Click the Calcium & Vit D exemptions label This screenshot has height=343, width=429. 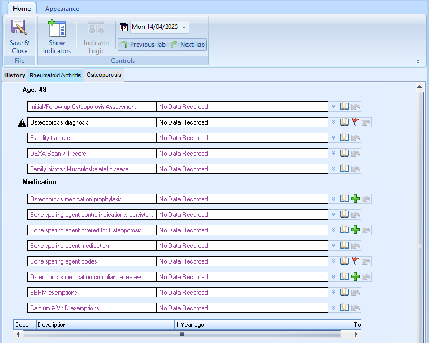tap(65, 308)
